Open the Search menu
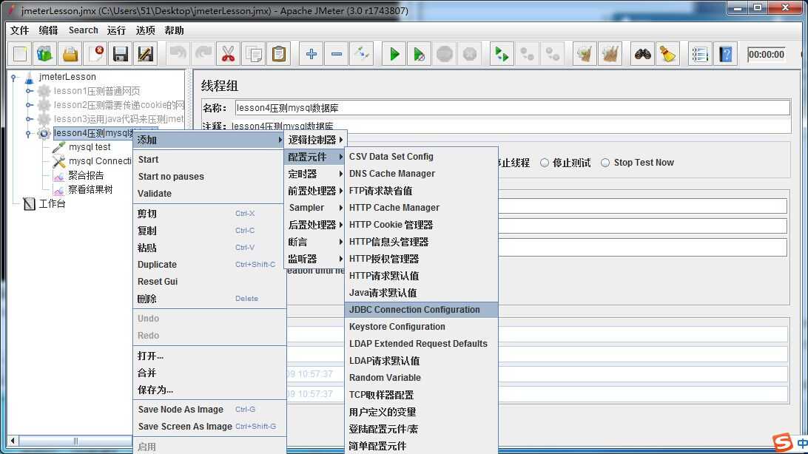Image resolution: width=808 pixels, height=454 pixels. (83, 30)
